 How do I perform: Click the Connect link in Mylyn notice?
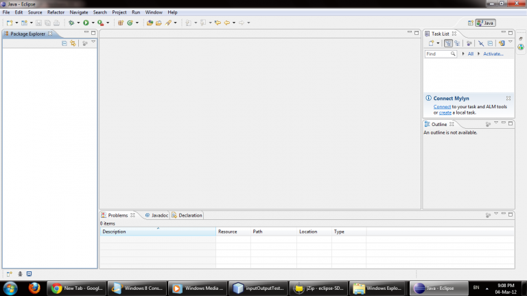click(x=442, y=107)
